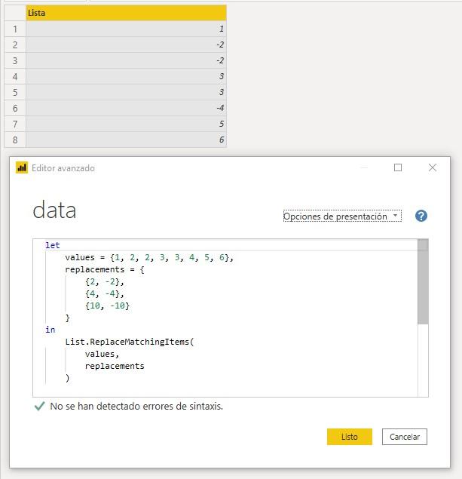Select row number 8 in the table
Image resolution: width=462 pixels, height=479 pixels.
tap(15, 140)
